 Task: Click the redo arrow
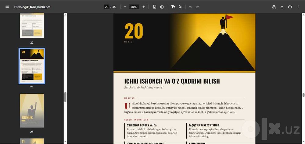(x=197, y=7)
